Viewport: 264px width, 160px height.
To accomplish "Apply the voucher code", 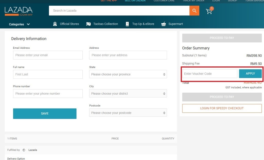I will pos(250,74).
